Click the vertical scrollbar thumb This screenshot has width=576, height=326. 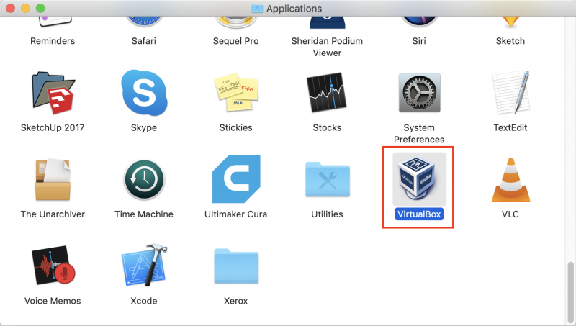click(570, 292)
